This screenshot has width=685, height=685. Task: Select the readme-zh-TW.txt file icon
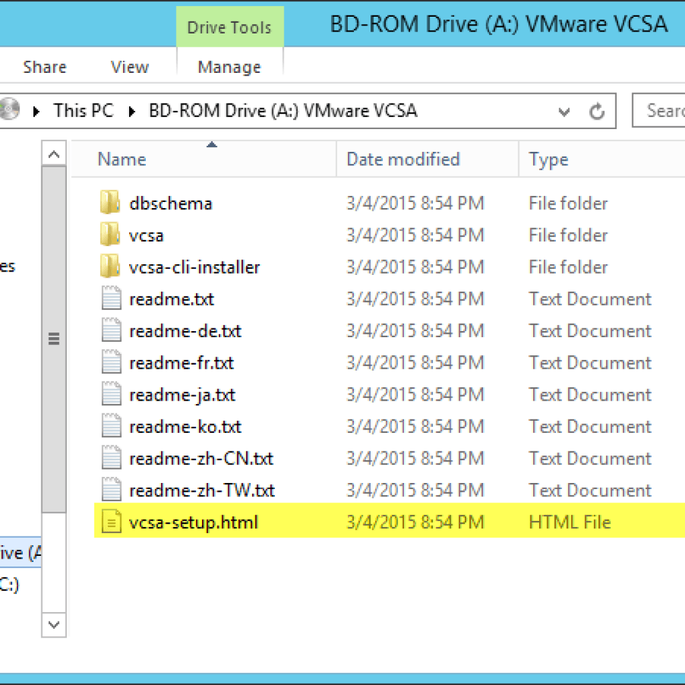point(110,490)
